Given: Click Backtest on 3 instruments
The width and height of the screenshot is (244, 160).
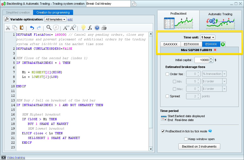Looking at the screenshot, I should (x=199, y=146).
